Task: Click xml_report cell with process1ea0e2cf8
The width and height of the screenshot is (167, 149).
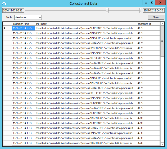Action: pos(86,68)
